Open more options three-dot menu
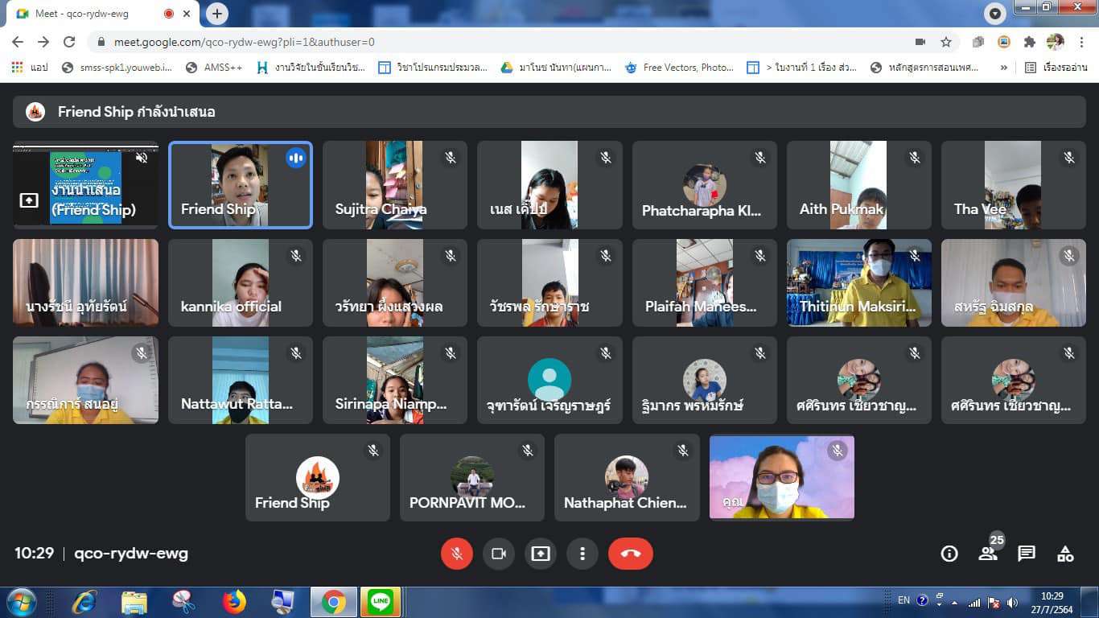The height and width of the screenshot is (618, 1099). tap(582, 554)
